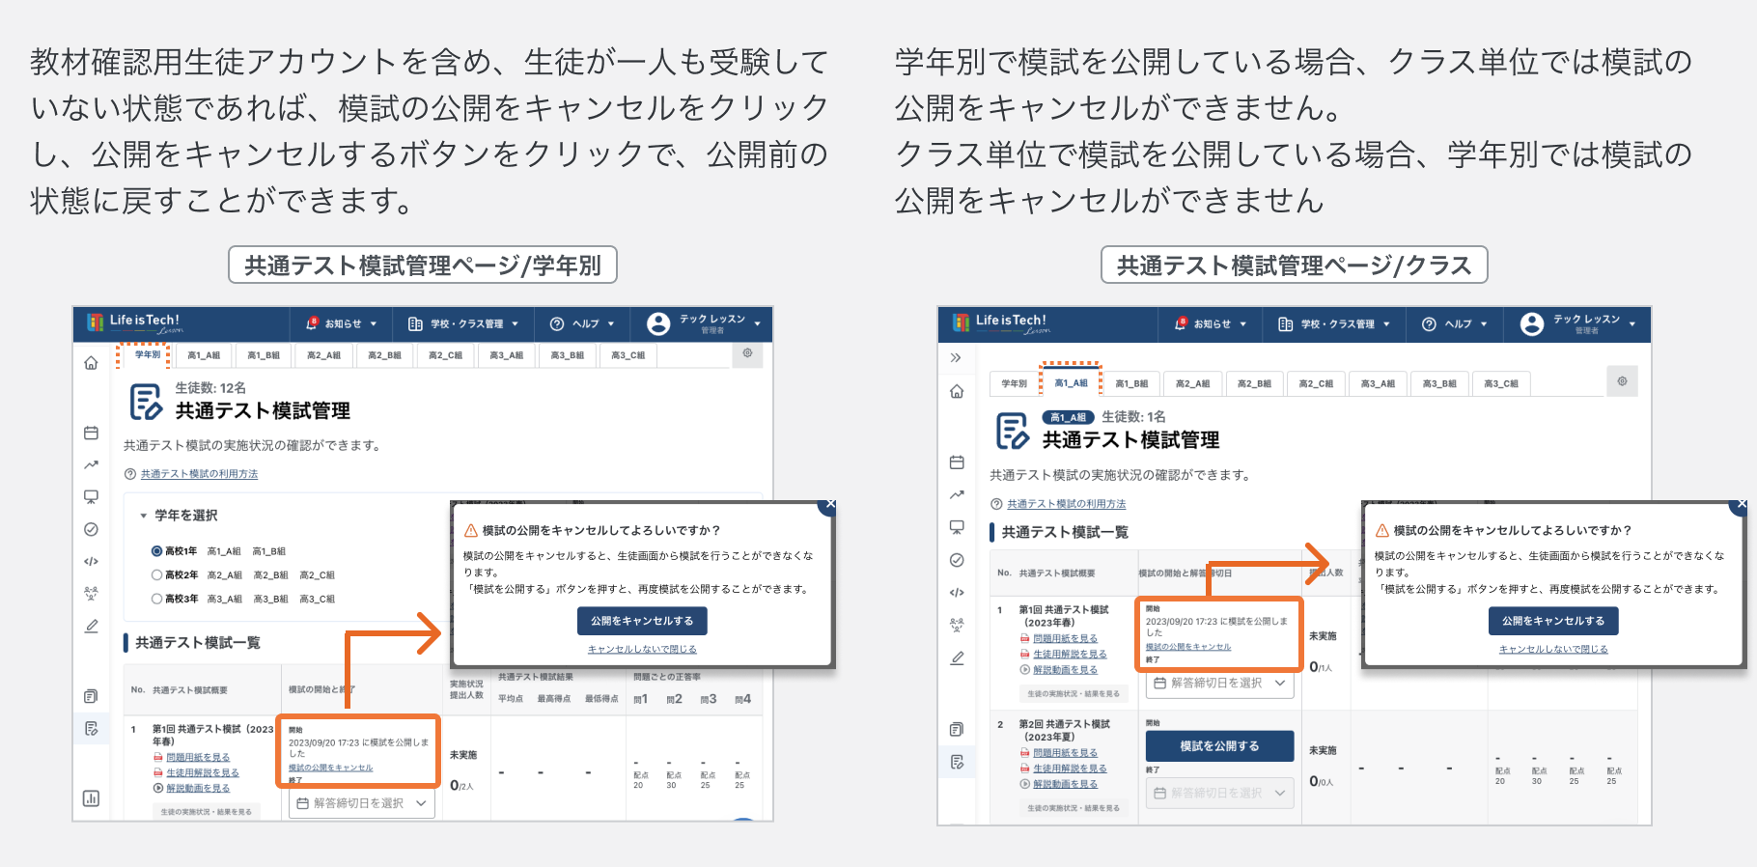Click 解説動画を見る link for 第1回 in right screenshot
This screenshot has height=867, width=1757.
(1065, 669)
